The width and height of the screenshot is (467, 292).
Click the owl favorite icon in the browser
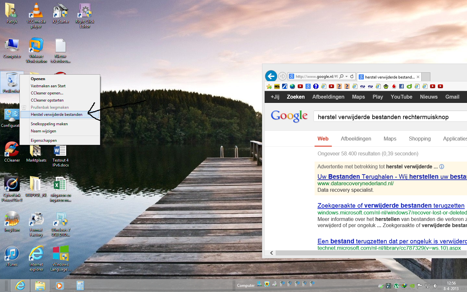point(386,86)
